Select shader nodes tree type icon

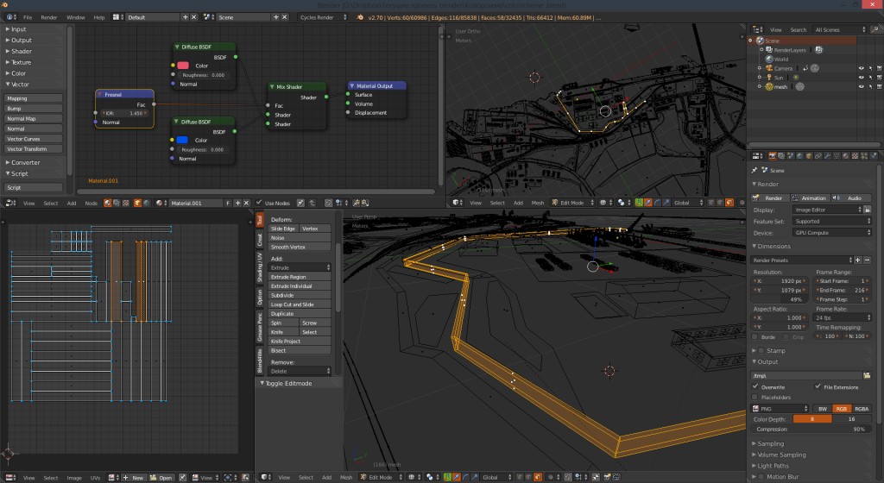[x=108, y=203]
